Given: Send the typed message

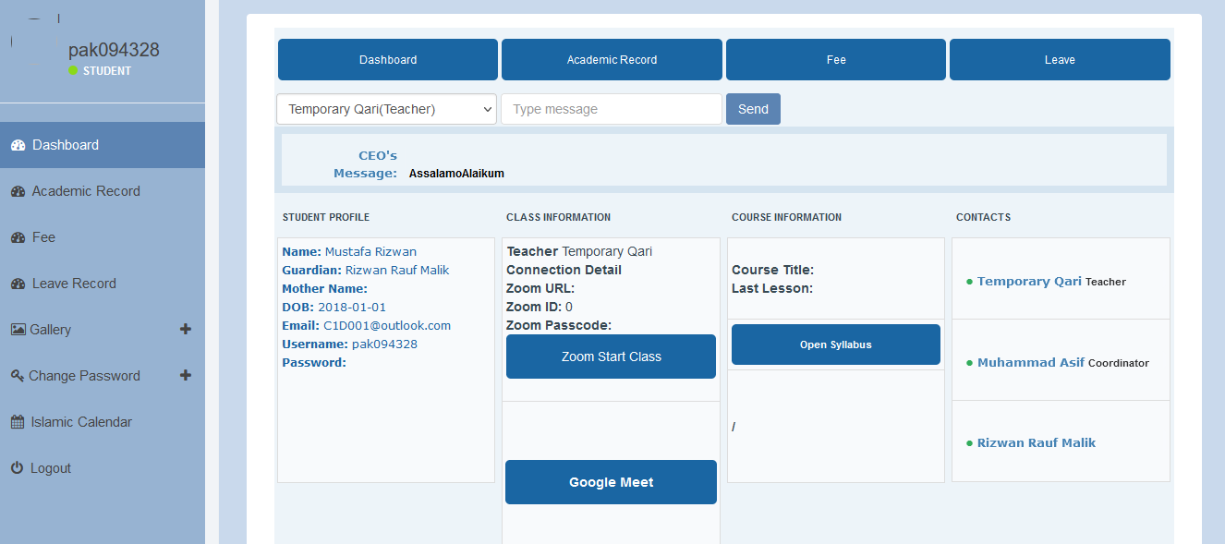Looking at the screenshot, I should 753,109.
